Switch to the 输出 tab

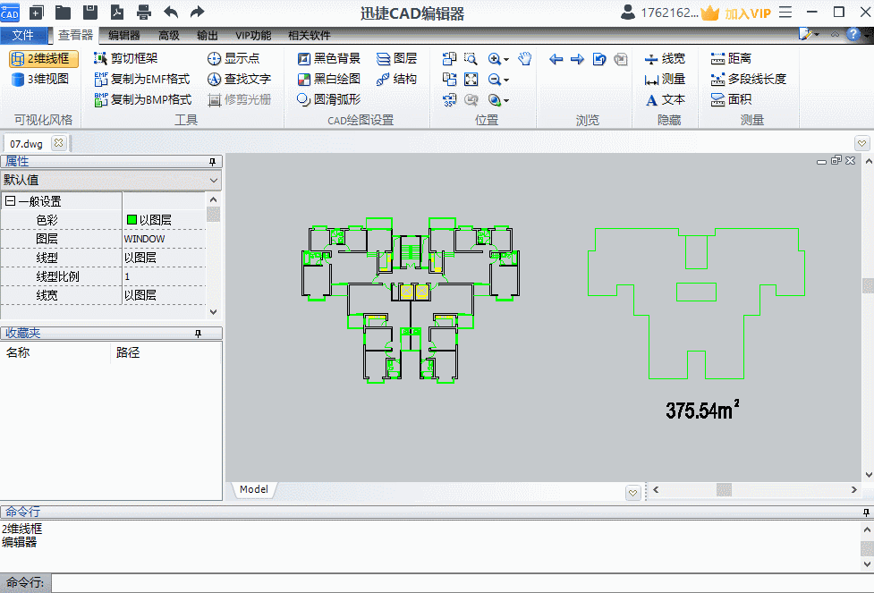[x=208, y=35]
